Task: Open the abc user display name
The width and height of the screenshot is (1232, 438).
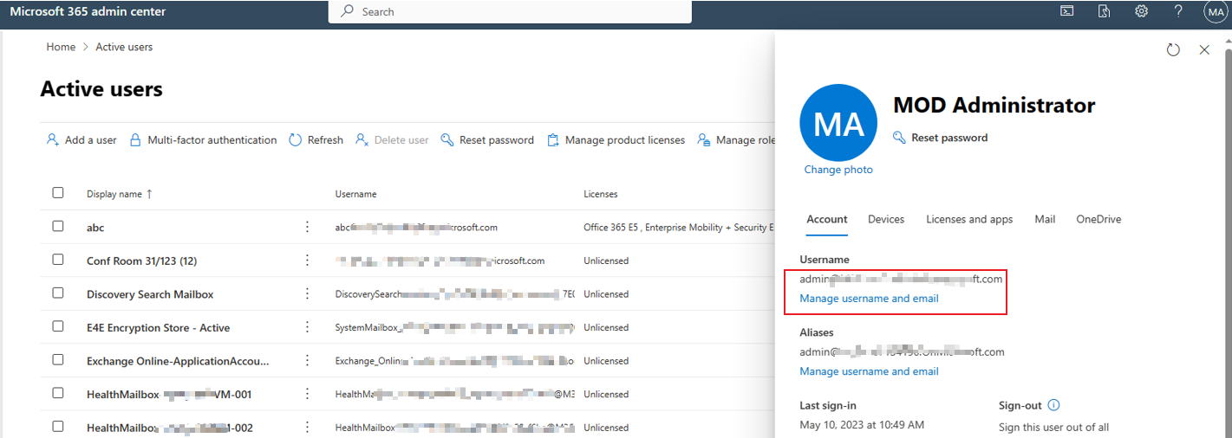Action: (x=95, y=228)
